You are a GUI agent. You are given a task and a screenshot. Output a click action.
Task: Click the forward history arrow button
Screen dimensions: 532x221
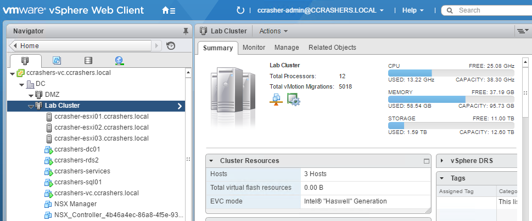click(156, 45)
